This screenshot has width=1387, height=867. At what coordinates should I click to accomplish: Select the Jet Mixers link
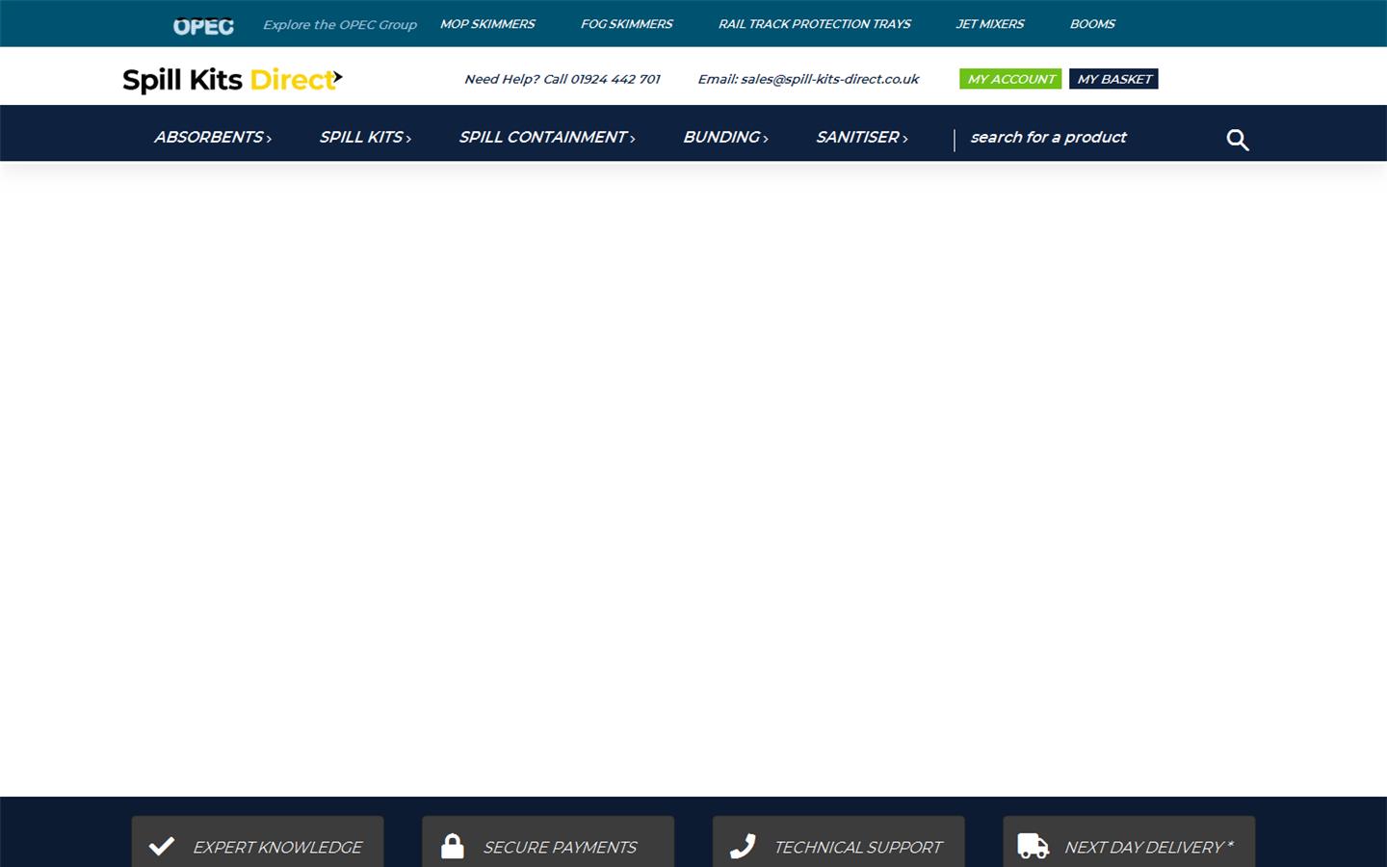989,24
